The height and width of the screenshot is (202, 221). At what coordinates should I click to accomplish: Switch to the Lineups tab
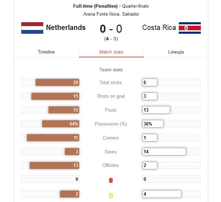click(176, 52)
